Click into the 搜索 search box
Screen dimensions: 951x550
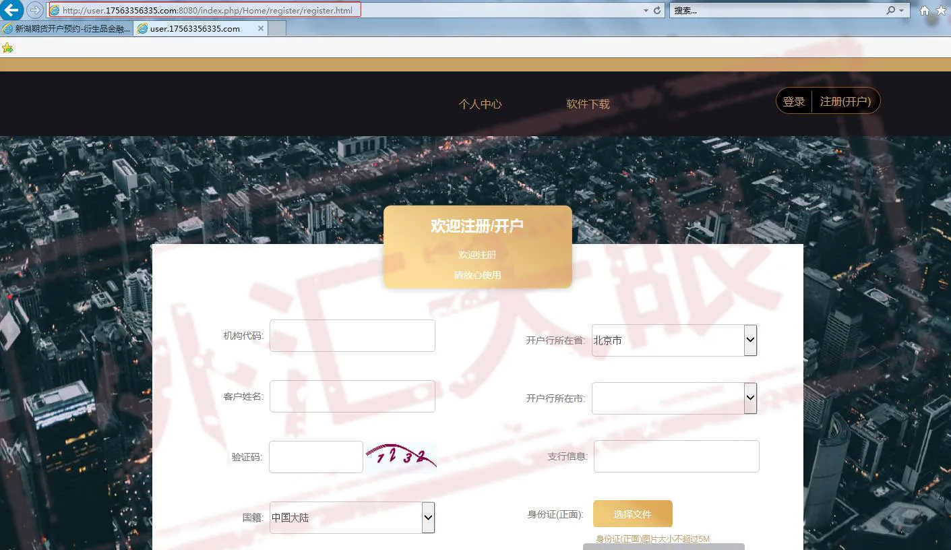pos(778,10)
